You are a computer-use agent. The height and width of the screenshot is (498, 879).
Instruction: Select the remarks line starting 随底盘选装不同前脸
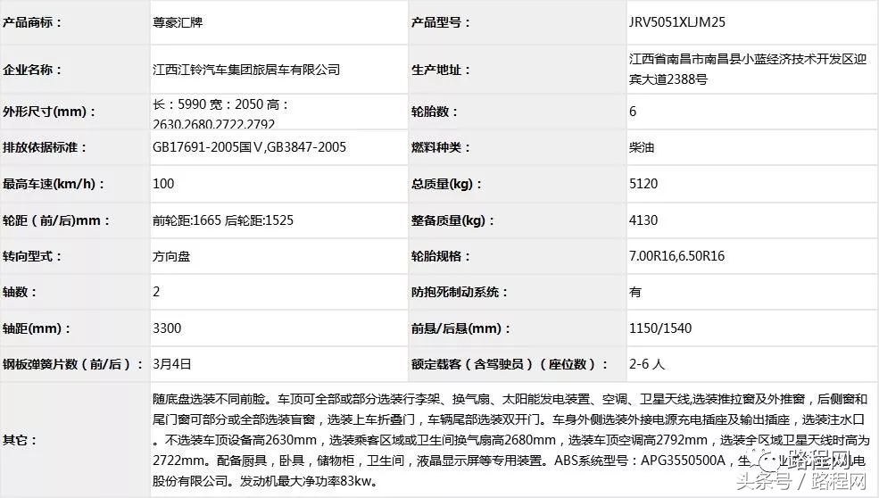pyautogui.click(x=510, y=399)
